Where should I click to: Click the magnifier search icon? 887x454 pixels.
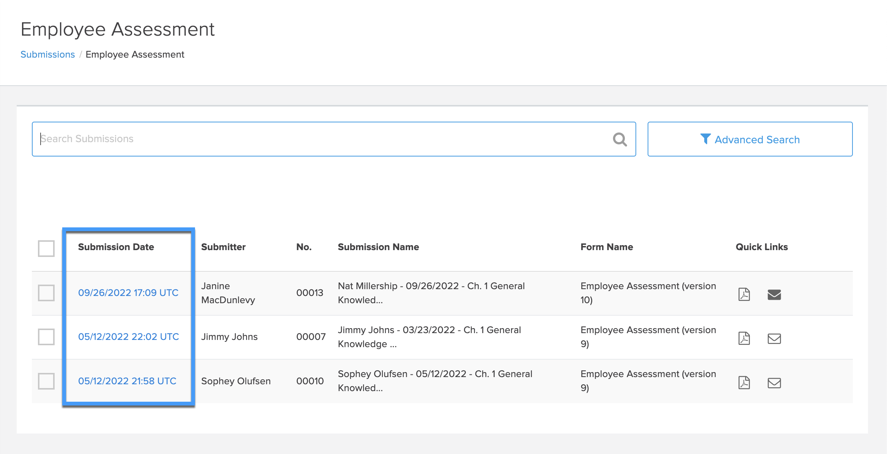620,139
